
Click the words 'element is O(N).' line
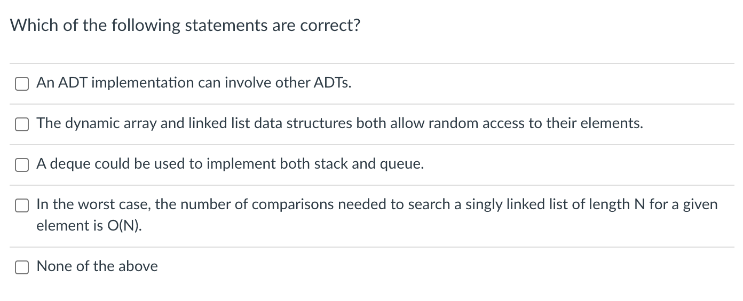(90, 226)
